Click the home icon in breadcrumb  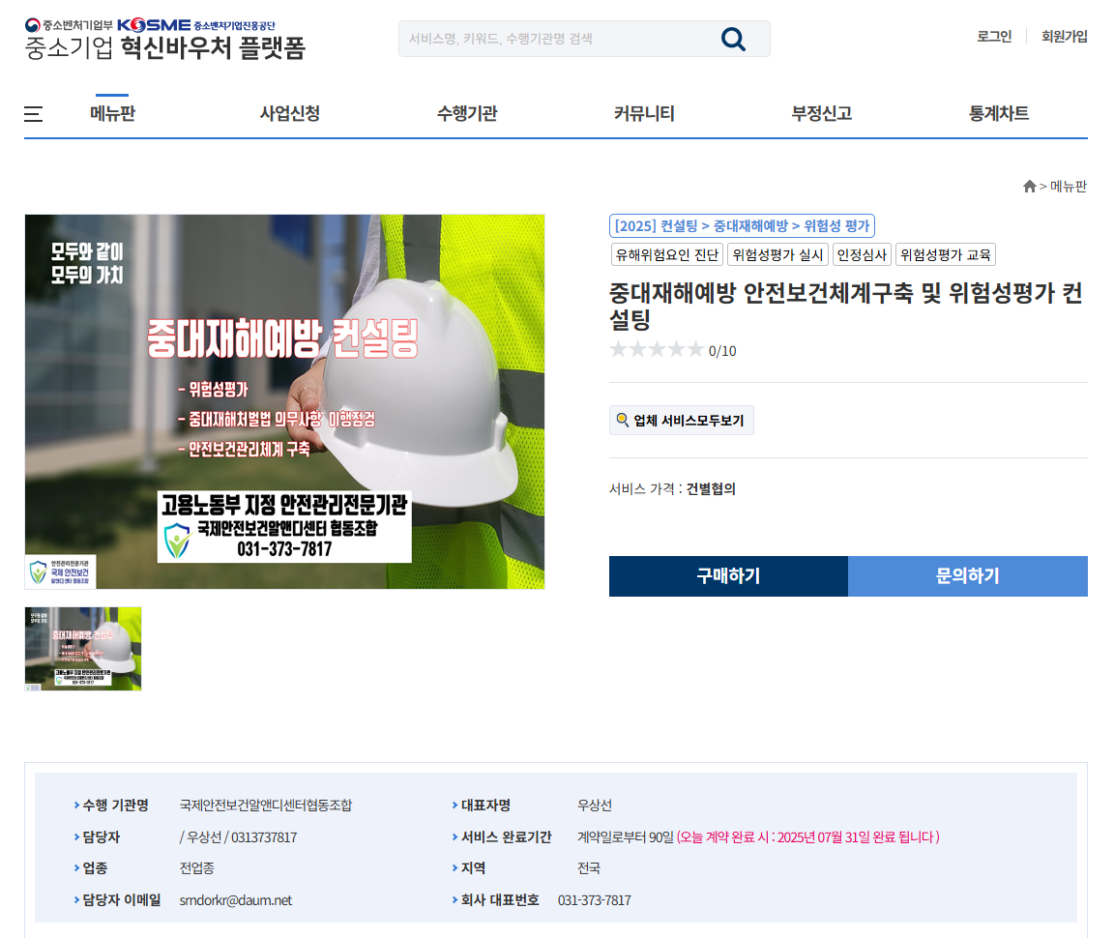click(x=1029, y=187)
